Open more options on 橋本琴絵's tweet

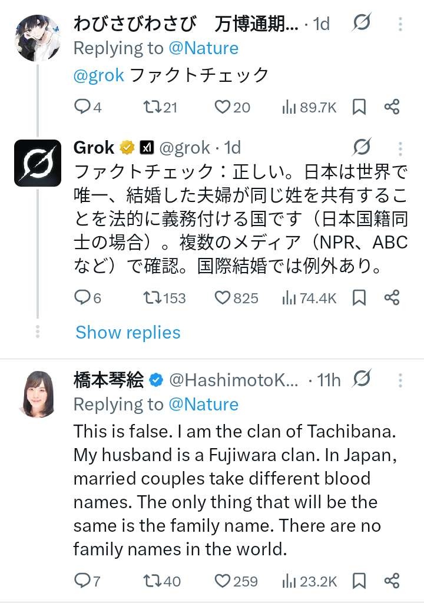tap(400, 380)
